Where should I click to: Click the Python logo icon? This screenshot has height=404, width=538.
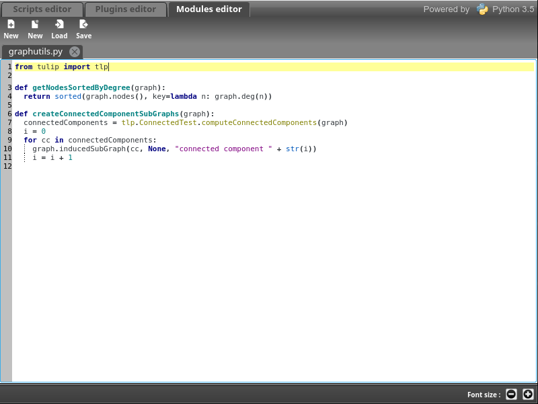coord(482,9)
